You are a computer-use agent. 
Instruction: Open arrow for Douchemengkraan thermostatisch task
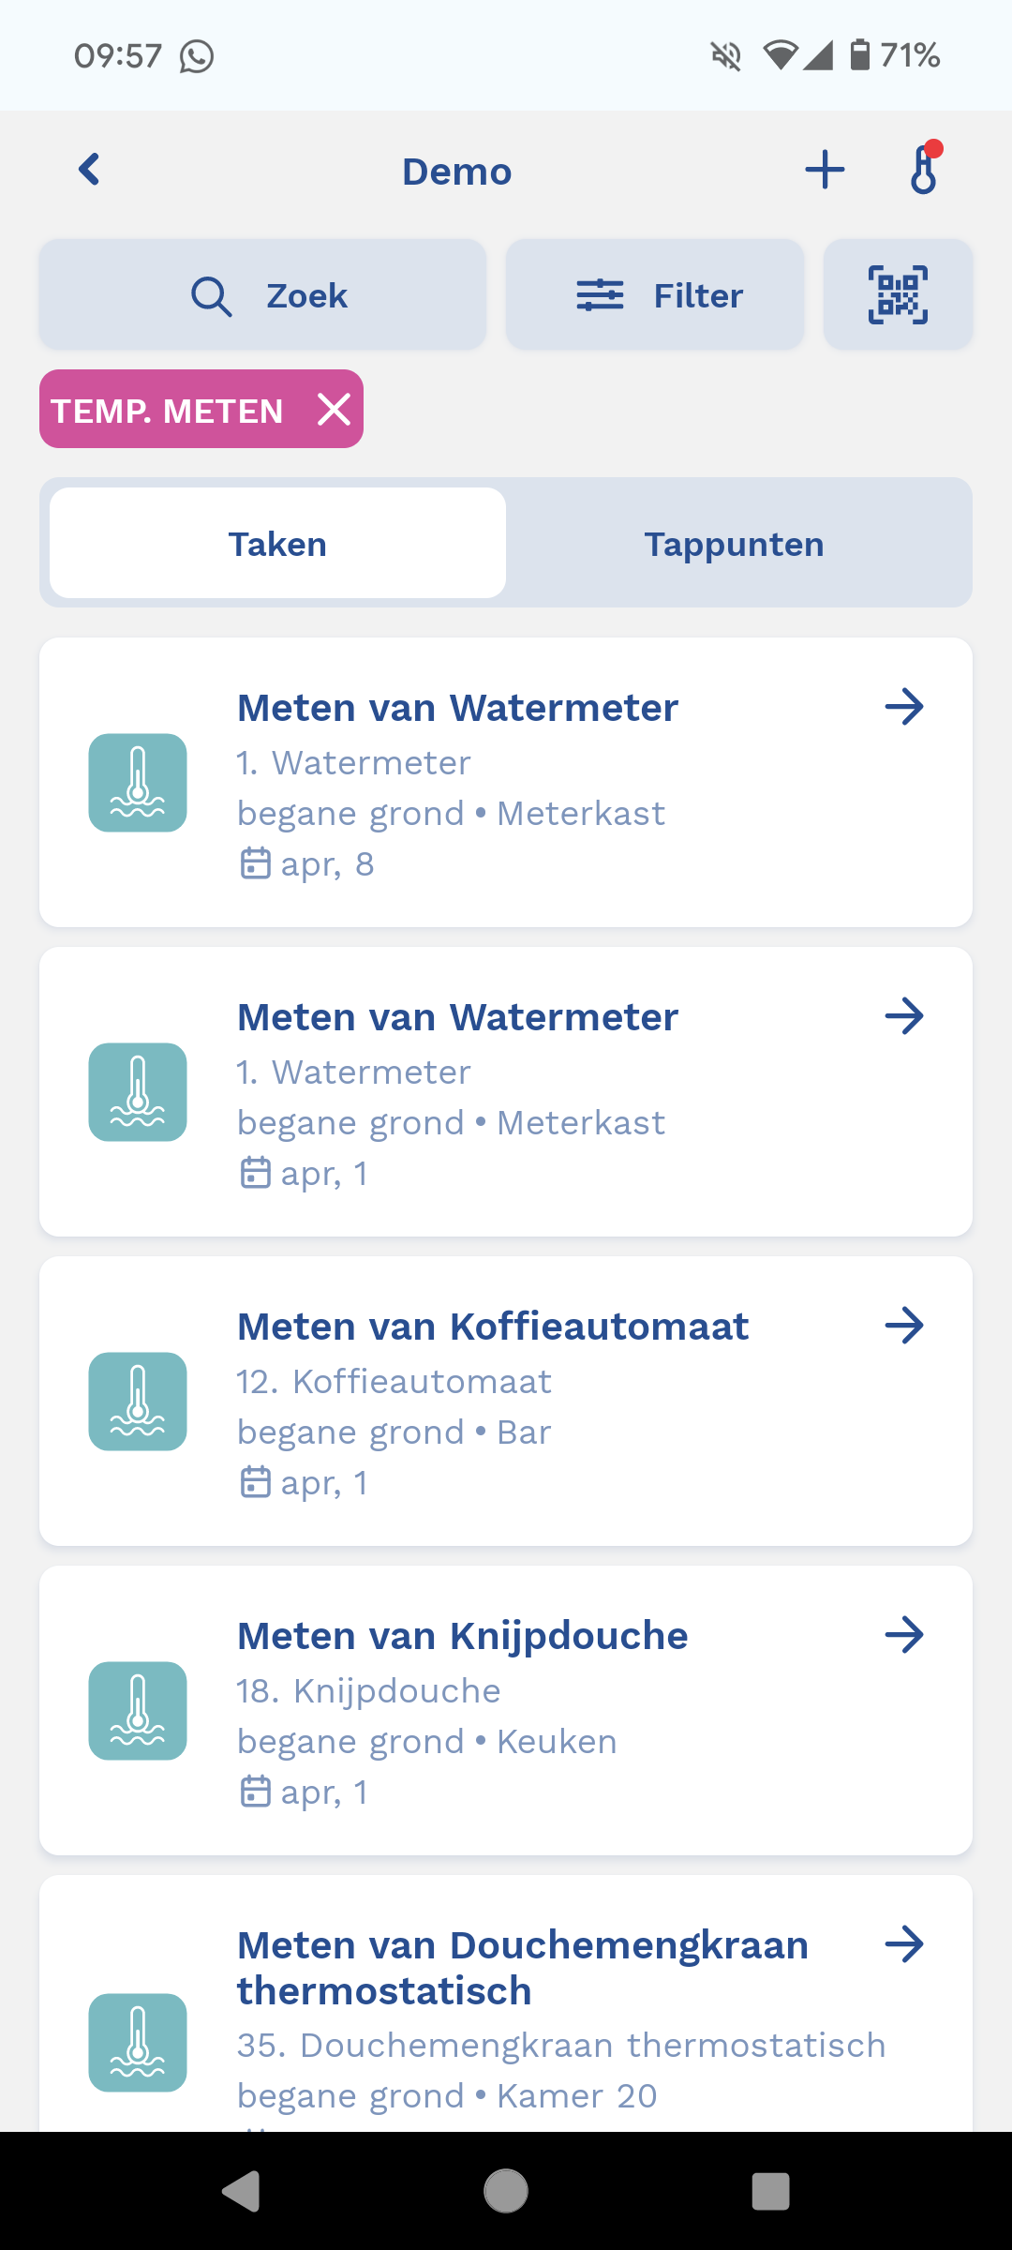904,1944
